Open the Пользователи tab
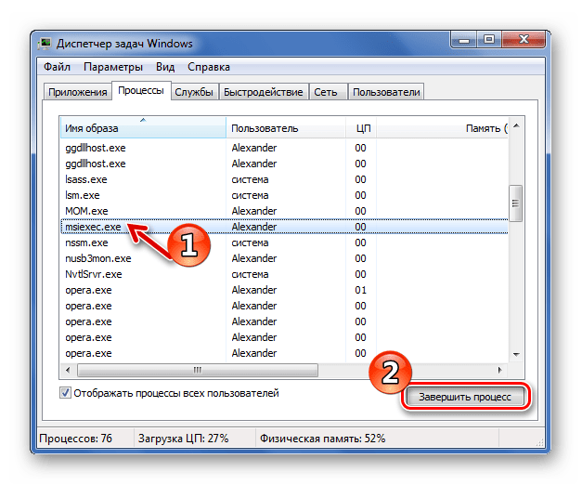This screenshot has width=582, height=485. [x=386, y=92]
